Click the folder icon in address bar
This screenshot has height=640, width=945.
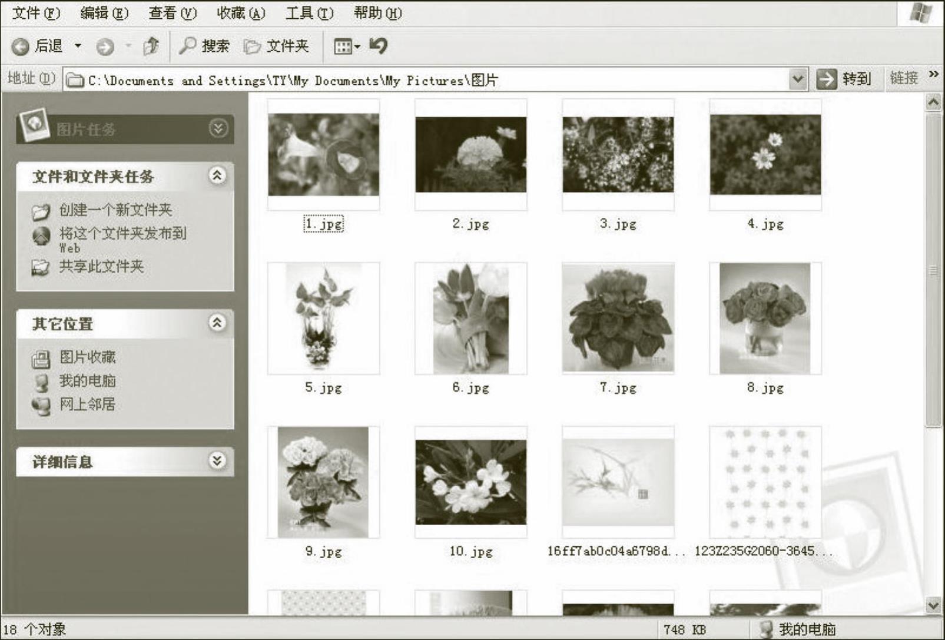(x=75, y=80)
